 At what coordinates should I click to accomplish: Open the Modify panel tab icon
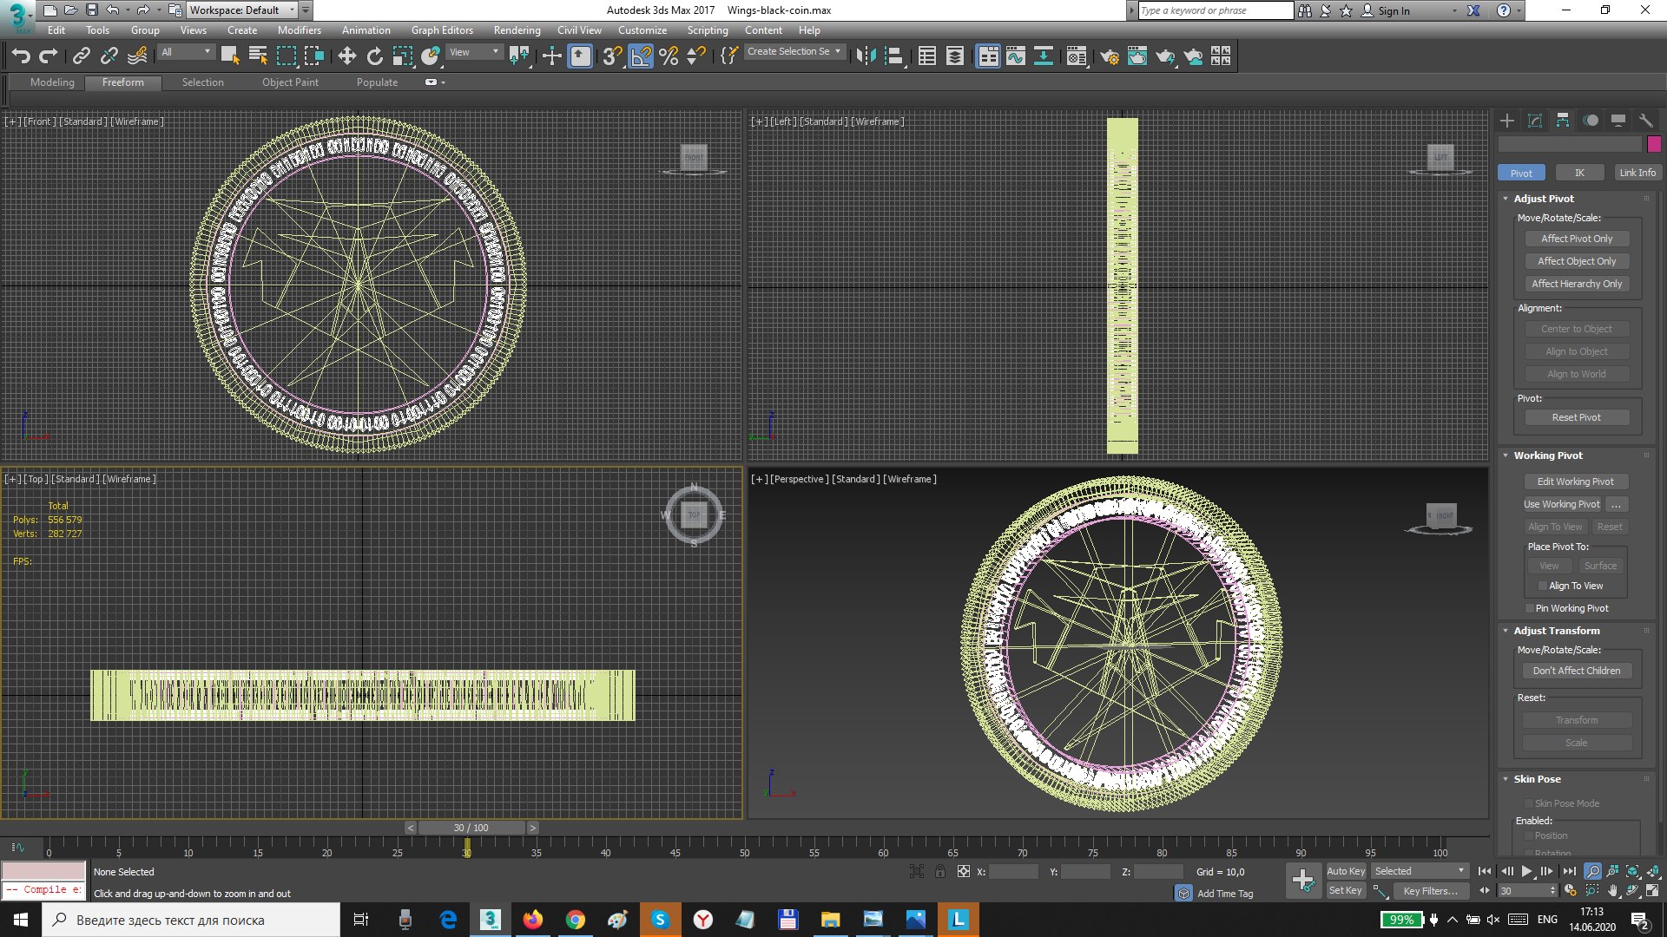tap(1535, 121)
